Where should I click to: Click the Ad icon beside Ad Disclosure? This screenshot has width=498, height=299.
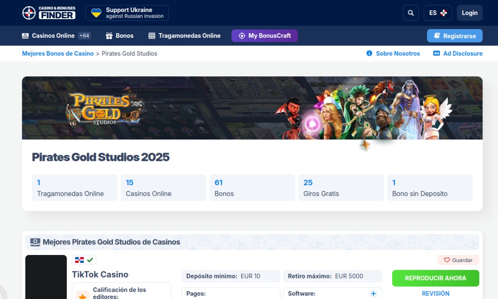(x=437, y=53)
